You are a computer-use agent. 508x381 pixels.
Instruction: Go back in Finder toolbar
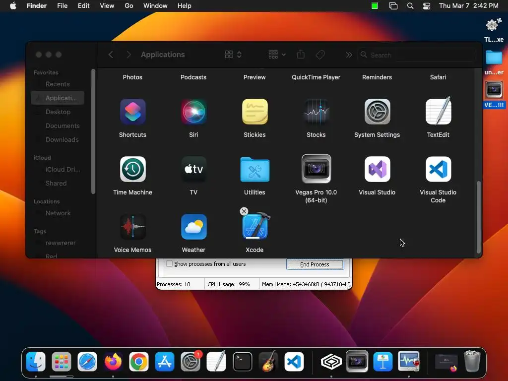pos(111,55)
